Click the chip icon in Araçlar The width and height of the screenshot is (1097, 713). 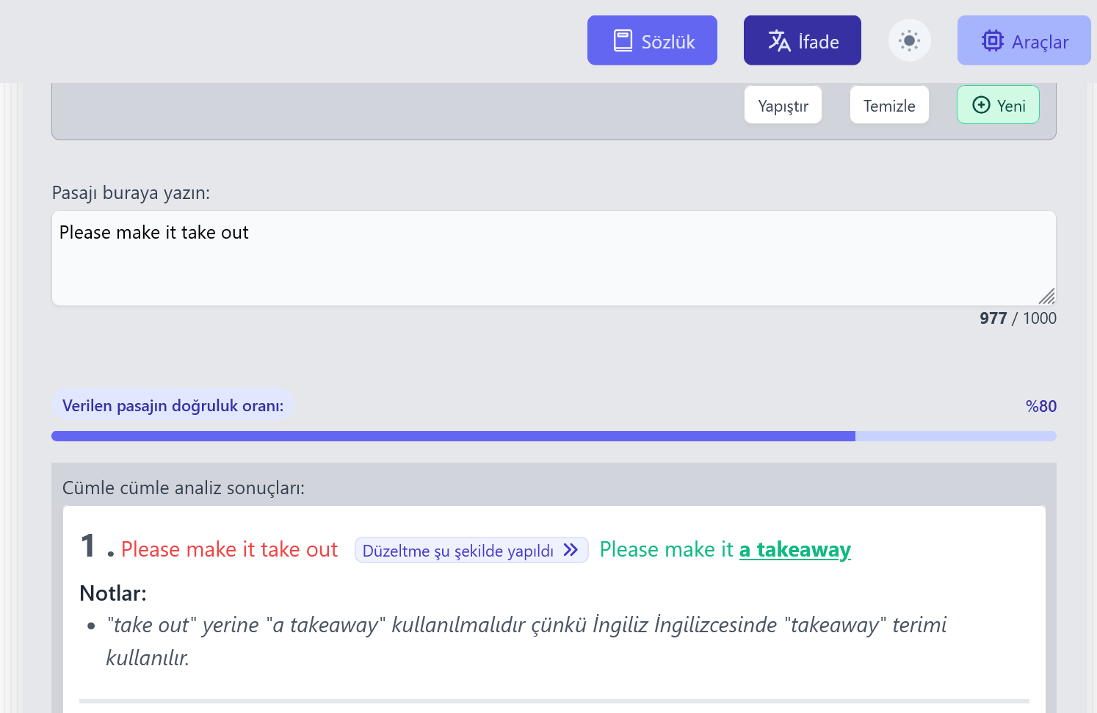[993, 40]
